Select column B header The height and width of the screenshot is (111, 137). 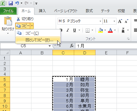point(42,53)
